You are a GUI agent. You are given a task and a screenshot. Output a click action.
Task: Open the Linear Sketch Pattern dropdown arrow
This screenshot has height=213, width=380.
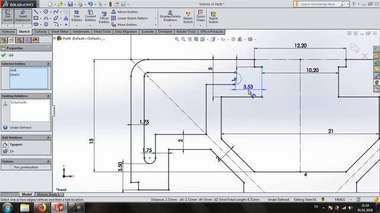coord(156,18)
